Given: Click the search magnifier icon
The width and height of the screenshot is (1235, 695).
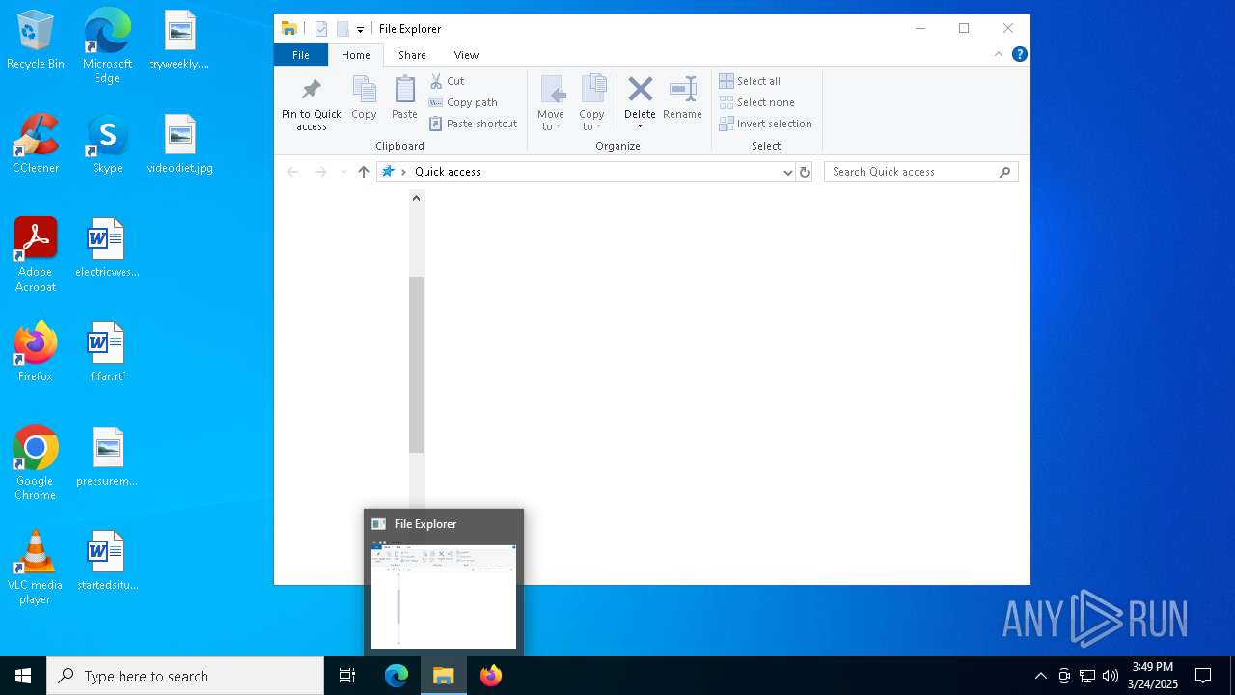Looking at the screenshot, I should 1004,172.
